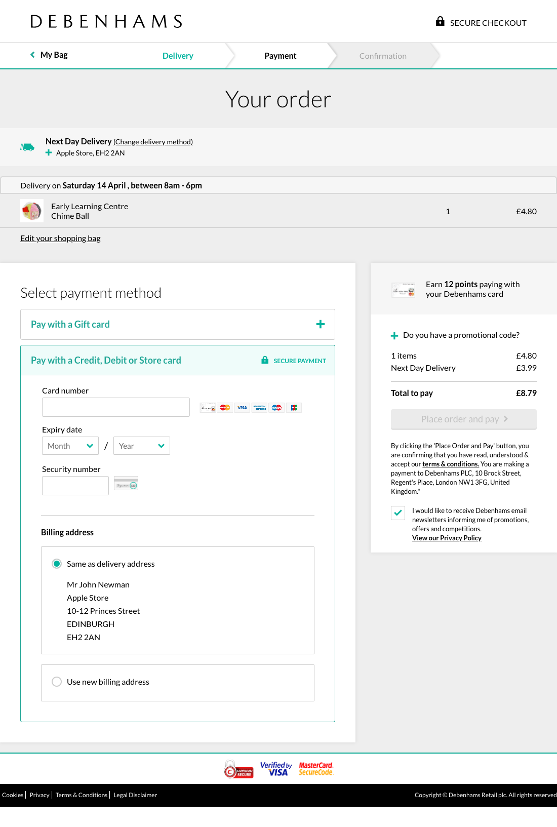Click the delivery truck icon
557x827 pixels.
click(27, 147)
